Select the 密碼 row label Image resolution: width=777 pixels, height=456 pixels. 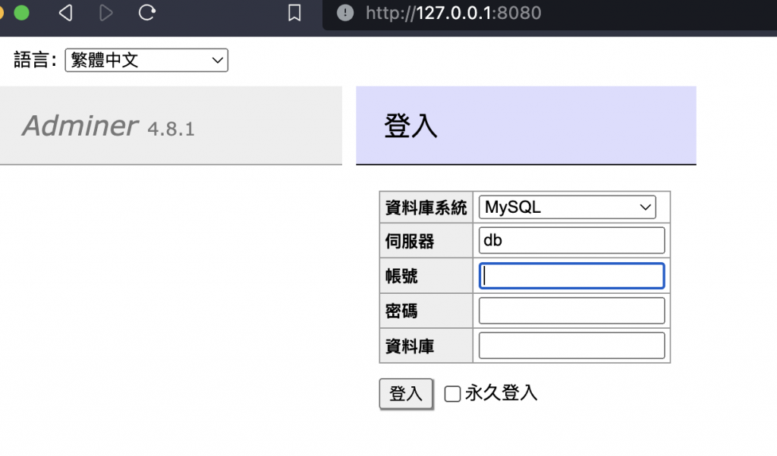pos(401,311)
